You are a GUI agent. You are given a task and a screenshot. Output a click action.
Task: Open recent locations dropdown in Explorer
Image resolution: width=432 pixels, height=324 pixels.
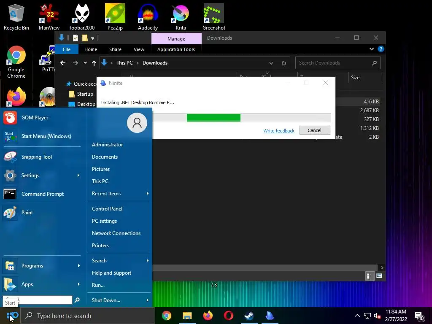pos(85,63)
